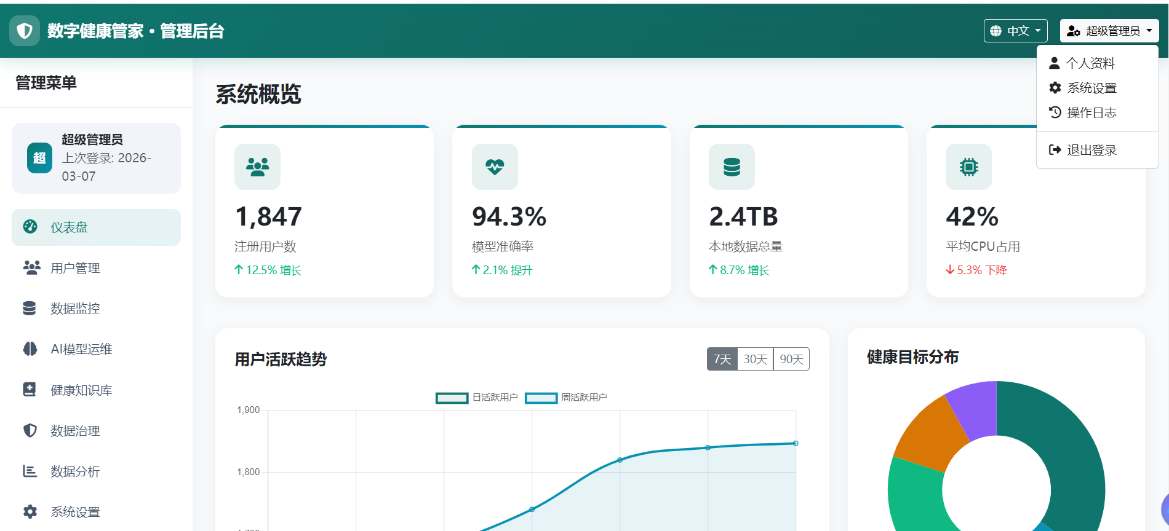
Task: Select 退出登录 to sign out
Action: coord(1098,150)
